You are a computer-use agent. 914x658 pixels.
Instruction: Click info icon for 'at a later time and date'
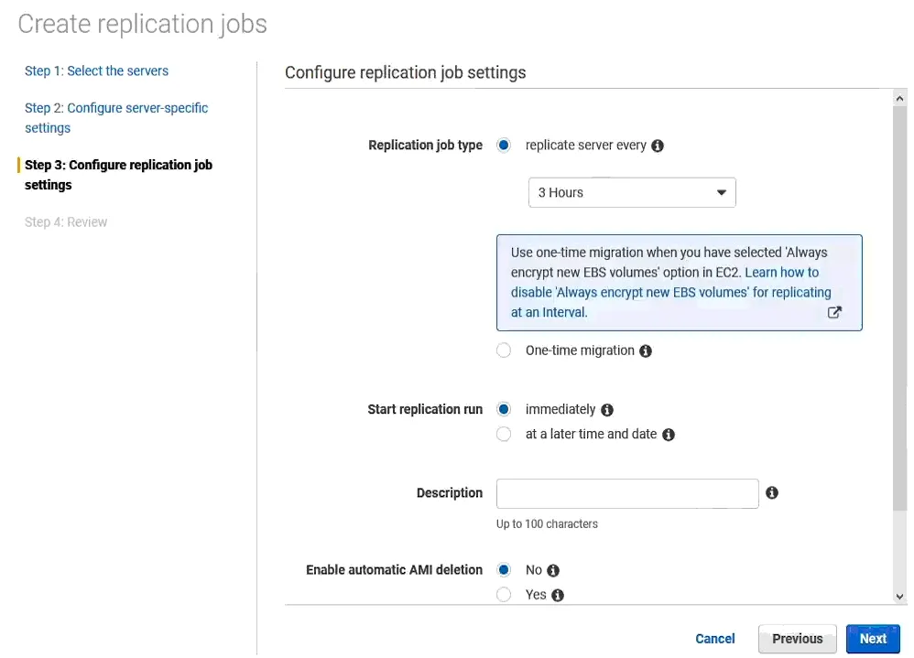coord(669,435)
